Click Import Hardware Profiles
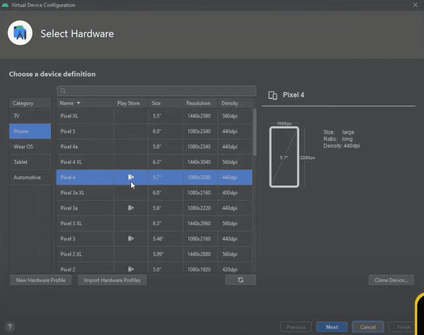Image resolution: width=424 pixels, height=335 pixels. (112, 280)
